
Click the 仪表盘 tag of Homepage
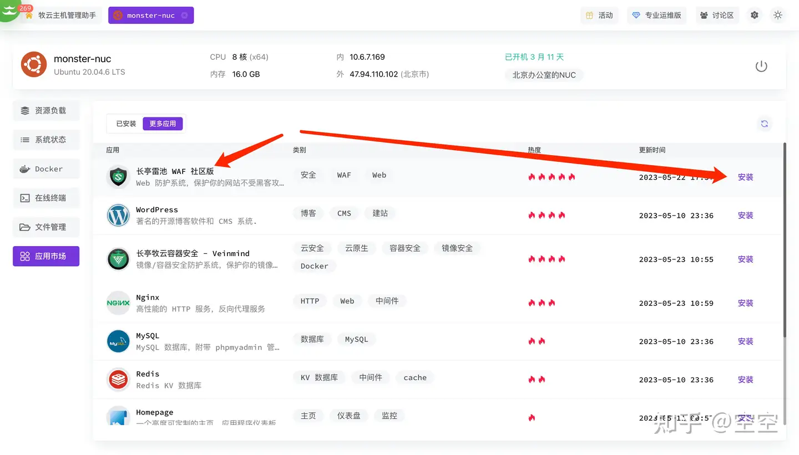pyautogui.click(x=349, y=416)
